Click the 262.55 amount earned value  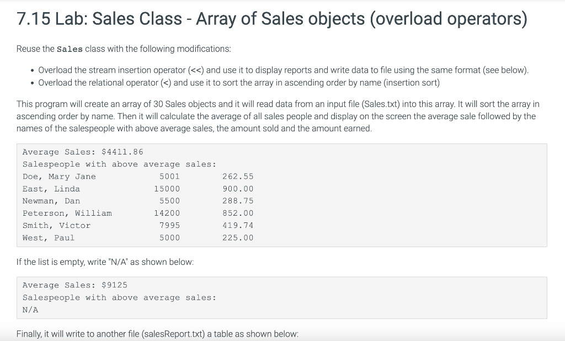tap(238, 177)
